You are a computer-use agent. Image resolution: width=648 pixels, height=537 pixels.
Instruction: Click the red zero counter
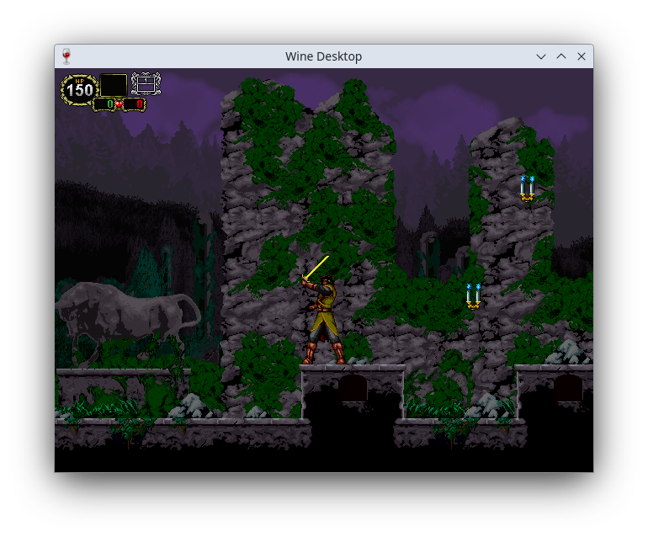[x=135, y=104]
